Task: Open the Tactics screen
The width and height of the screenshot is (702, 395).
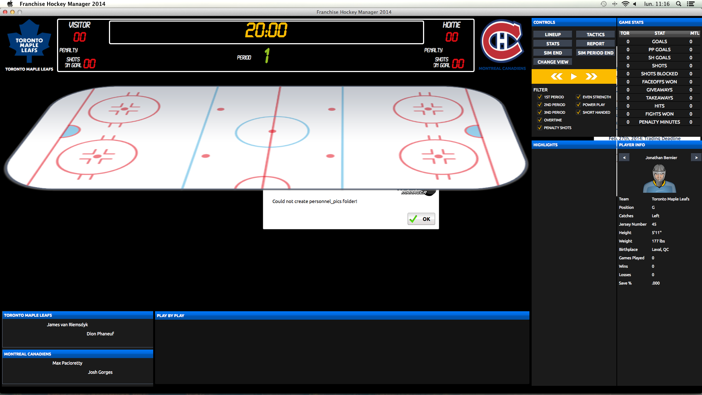Action: 595,34
